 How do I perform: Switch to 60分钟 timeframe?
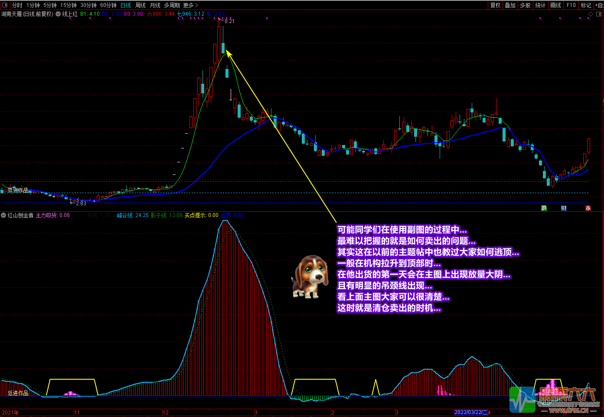tap(108, 5)
